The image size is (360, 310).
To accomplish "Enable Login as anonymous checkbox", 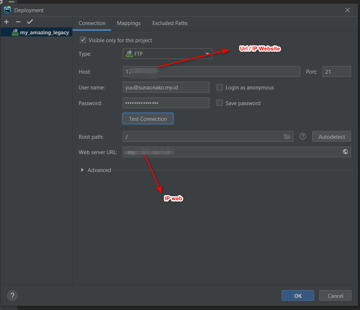I will tap(220, 87).
